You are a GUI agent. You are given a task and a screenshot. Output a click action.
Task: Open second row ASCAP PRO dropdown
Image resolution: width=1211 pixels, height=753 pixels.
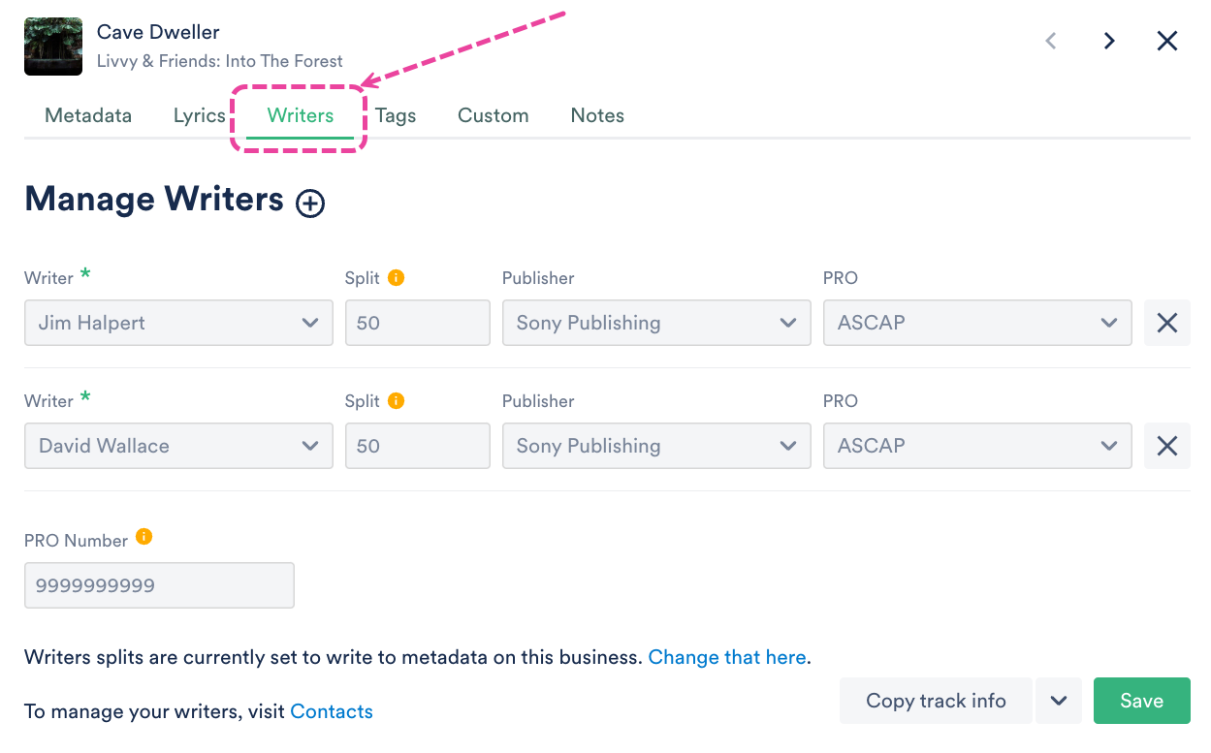[977, 446]
